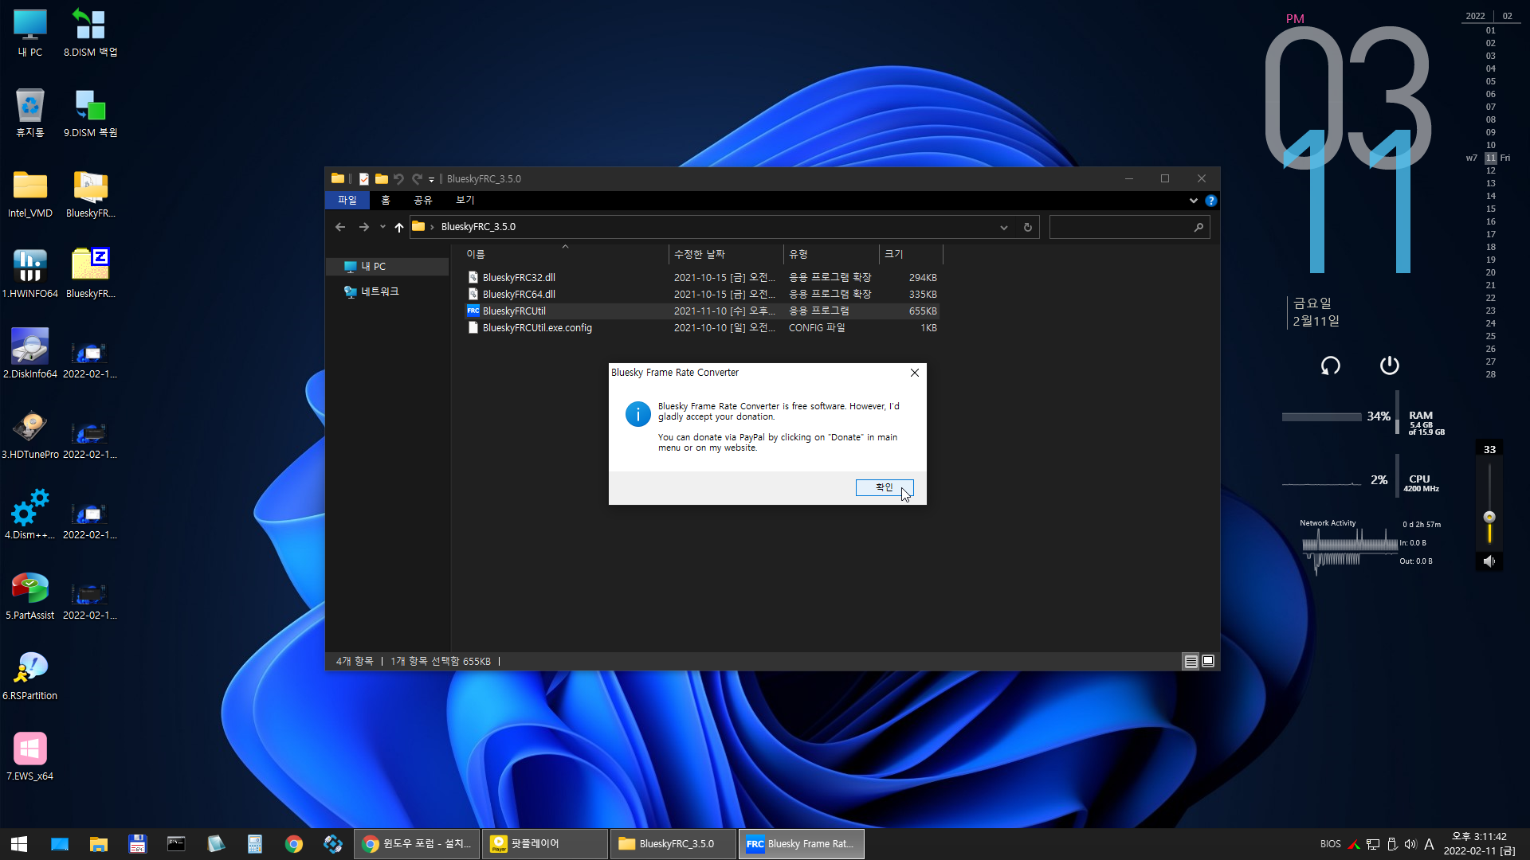Switch to 윈도우 포럼 Chrome taskbar window
The width and height of the screenshot is (1530, 860).
417,844
